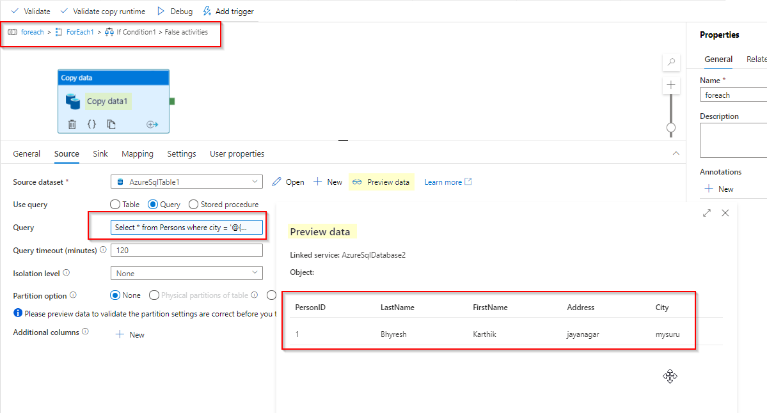Screen dimensions: 767x413
Task: Open the Settings tab
Action: pos(182,153)
